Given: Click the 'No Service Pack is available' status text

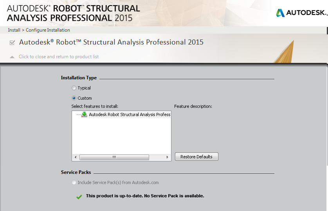Looking at the screenshot, I should point(145,196).
